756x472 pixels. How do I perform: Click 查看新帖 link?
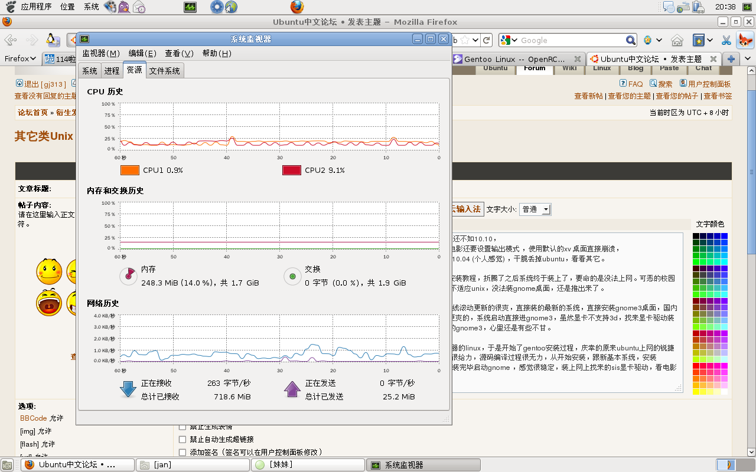tap(589, 96)
